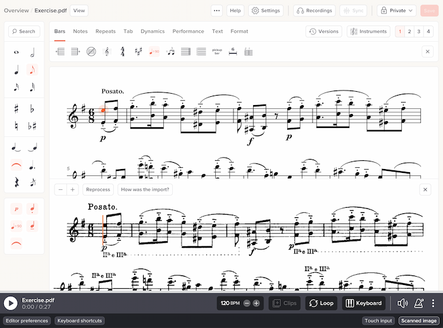Apply a natural accidental
The width and height of the screenshot is (443, 328).
(x=16, y=126)
